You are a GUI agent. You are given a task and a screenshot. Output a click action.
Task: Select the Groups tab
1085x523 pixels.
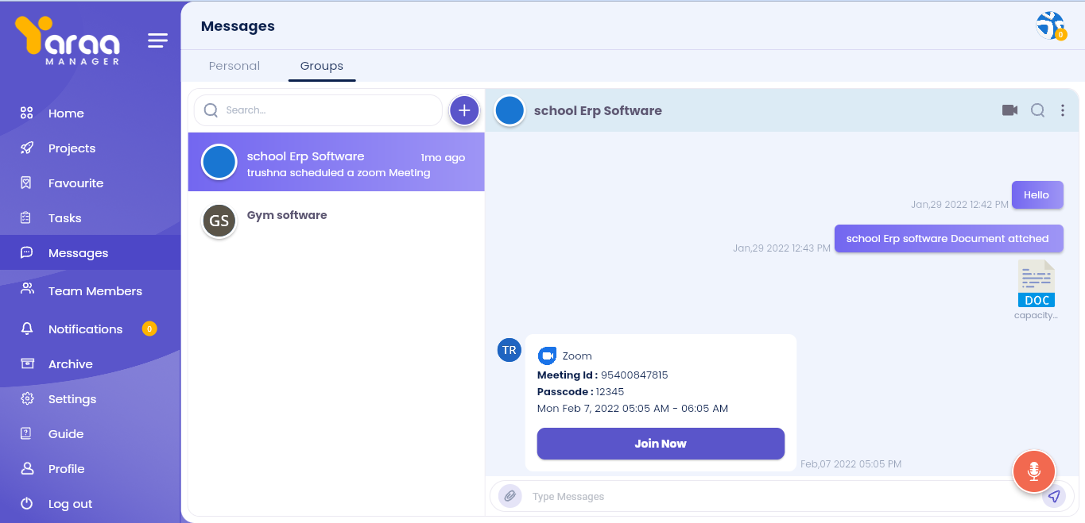(321, 66)
